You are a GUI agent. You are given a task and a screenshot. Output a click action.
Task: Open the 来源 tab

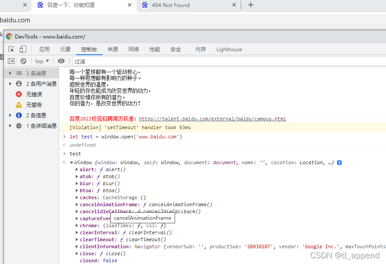click(x=112, y=49)
